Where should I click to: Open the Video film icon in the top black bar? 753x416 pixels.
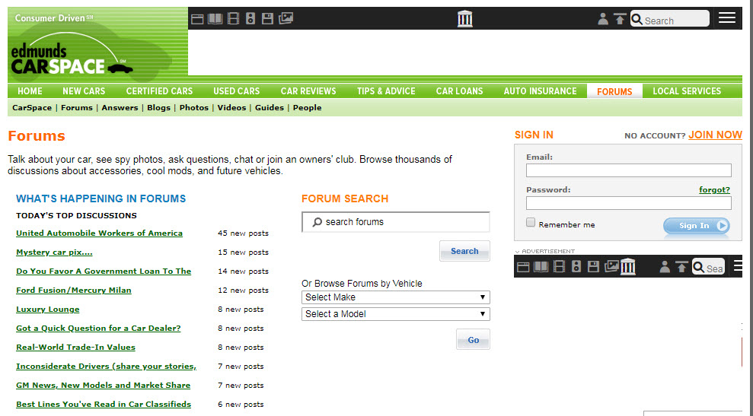tap(233, 19)
